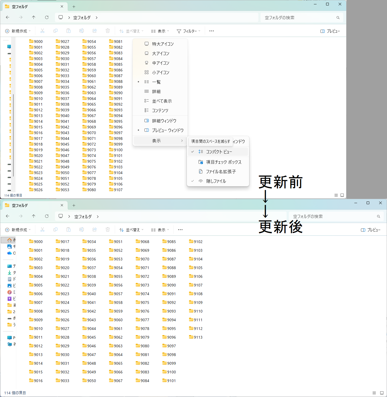Click Rename icon in upper window toolbar
The width and height of the screenshot is (387, 397).
[82, 31]
